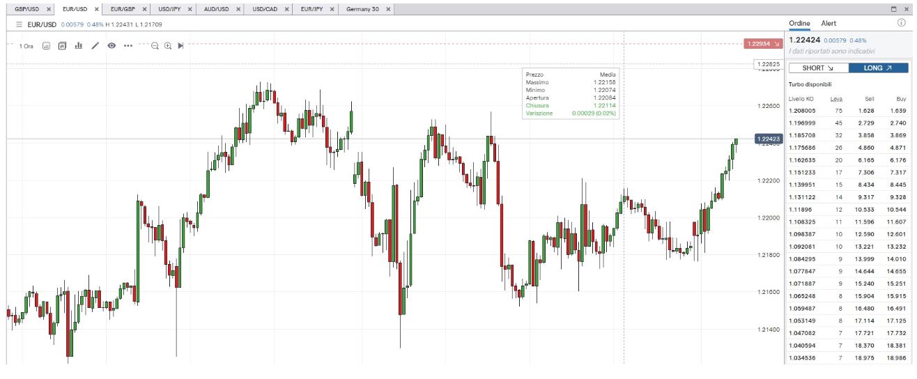
Task: Sort turbo list by Livello KO header
Action: (x=801, y=99)
